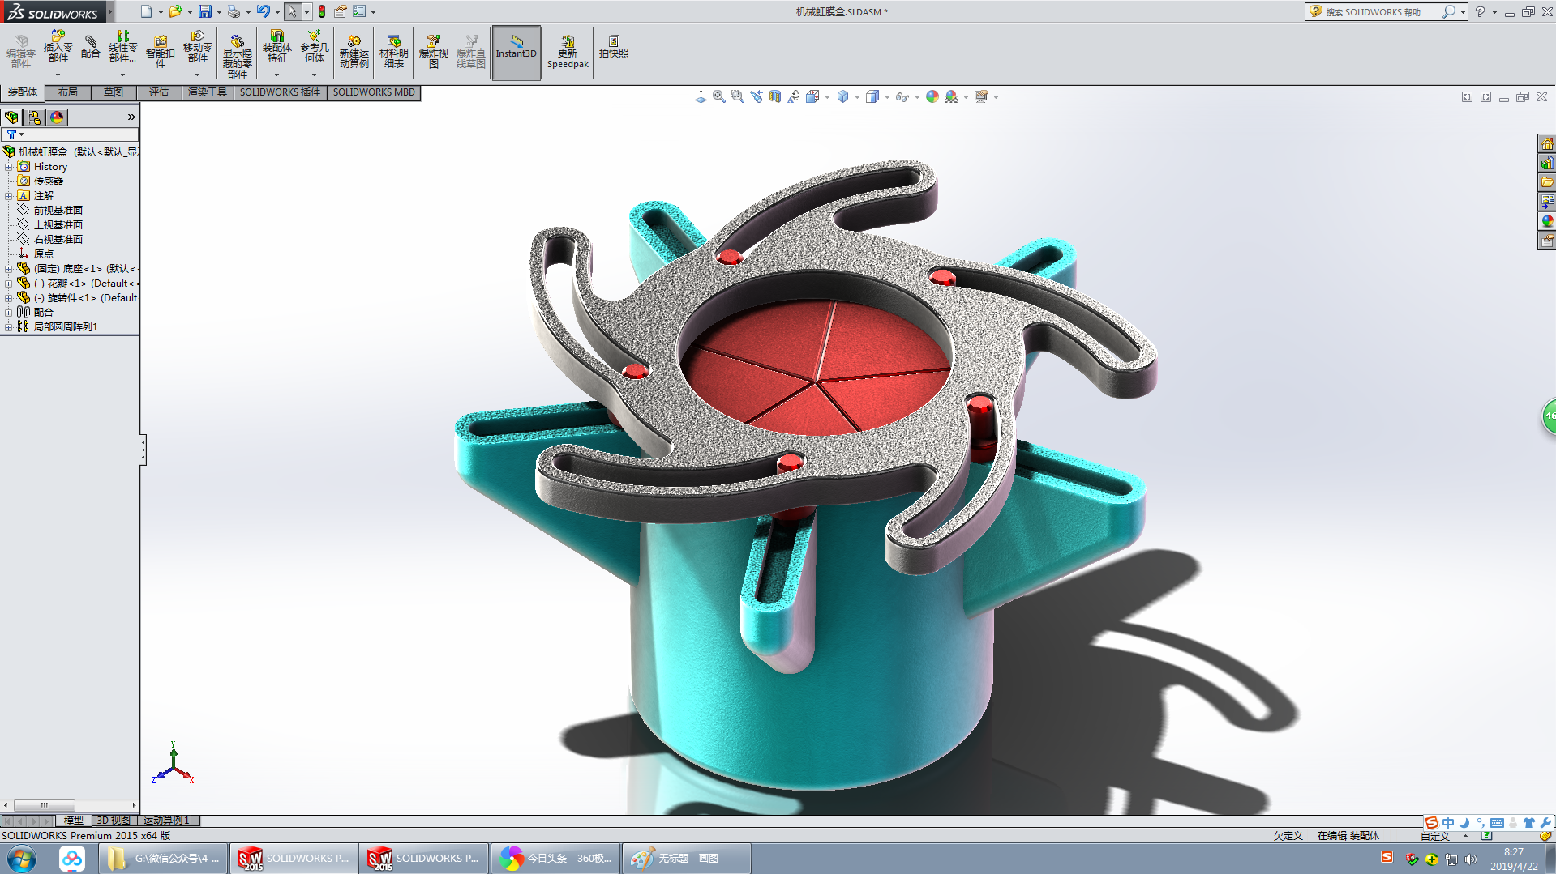Image resolution: width=1556 pixels, height=874 pixels.
Task: Start a 新建运动算例 (New Motion Study)
Action: point(354,51)
